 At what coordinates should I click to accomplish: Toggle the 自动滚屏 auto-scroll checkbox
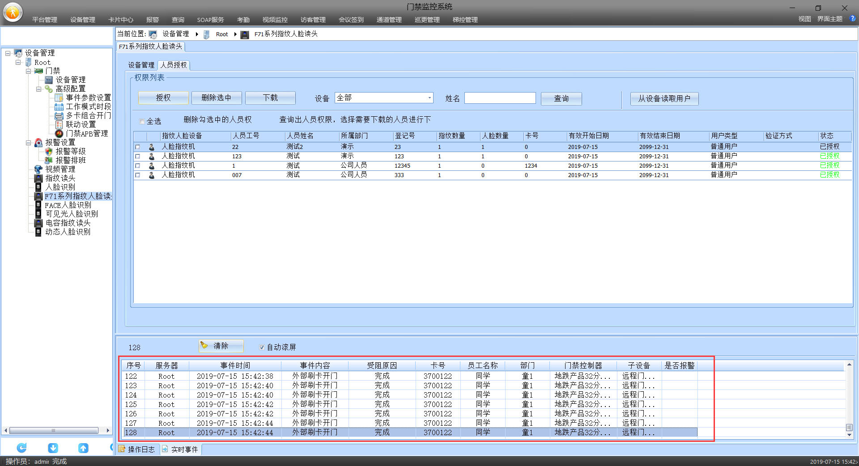(x=262, y=347)
